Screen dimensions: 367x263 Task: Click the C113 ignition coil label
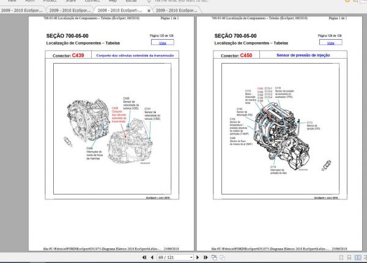[x=313, y=125]
